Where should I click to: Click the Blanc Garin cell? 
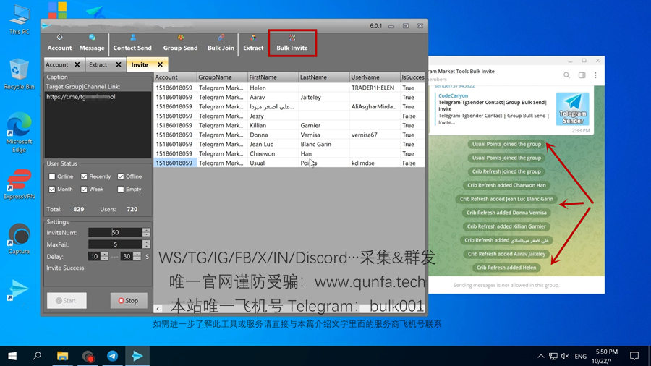pyautogui.click(x=324, y=144)
